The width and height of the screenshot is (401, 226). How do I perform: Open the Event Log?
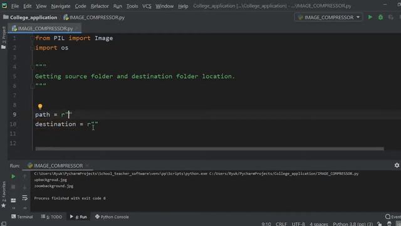coord(393,217)
